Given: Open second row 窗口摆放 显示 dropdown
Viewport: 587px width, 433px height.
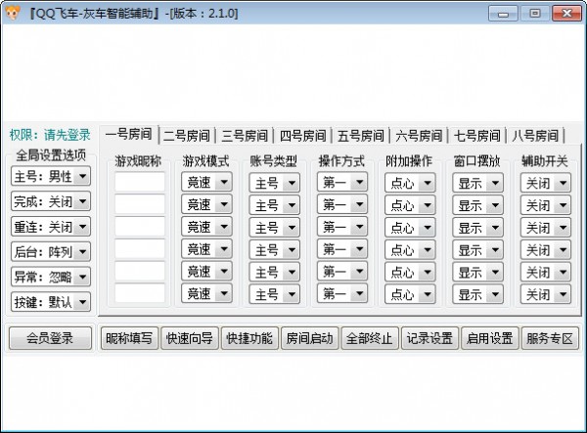Looking at the screenshot, I should click(x=478, y=205).
